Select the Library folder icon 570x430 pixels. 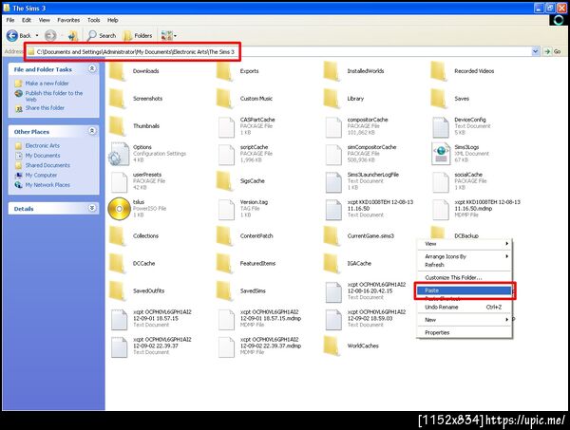332,99
